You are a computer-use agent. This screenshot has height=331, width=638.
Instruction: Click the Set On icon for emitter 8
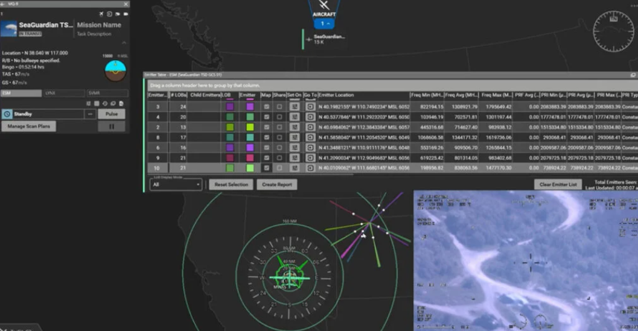pos(295,137)
